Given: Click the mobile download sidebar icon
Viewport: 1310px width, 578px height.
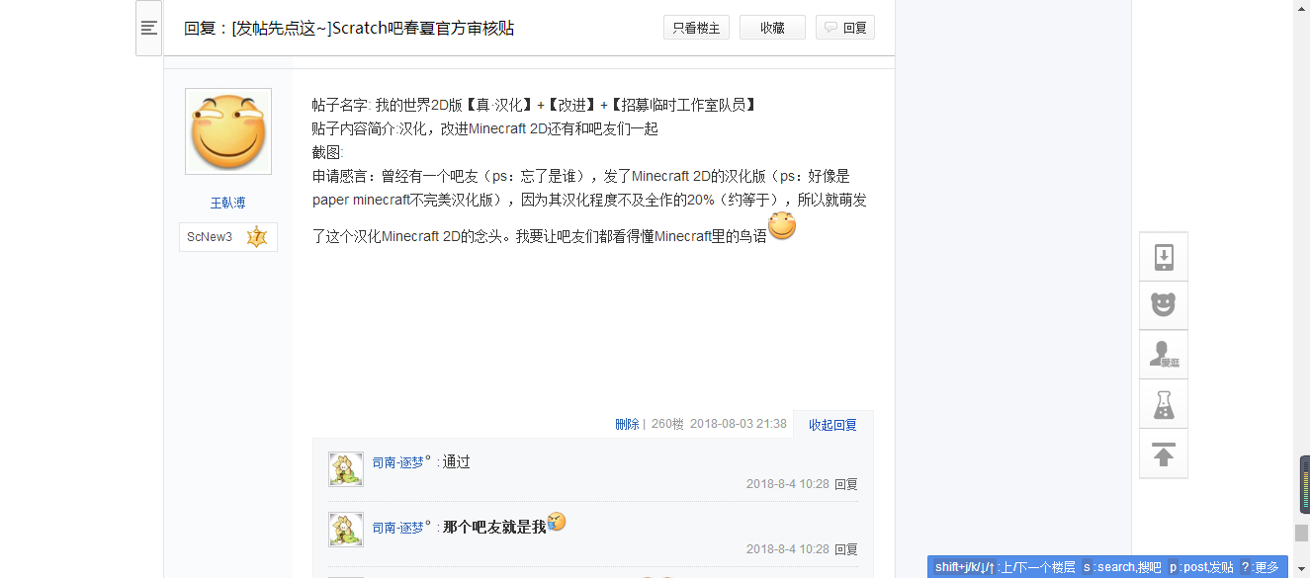Looking at the screenshot, I should point(1164,257).
